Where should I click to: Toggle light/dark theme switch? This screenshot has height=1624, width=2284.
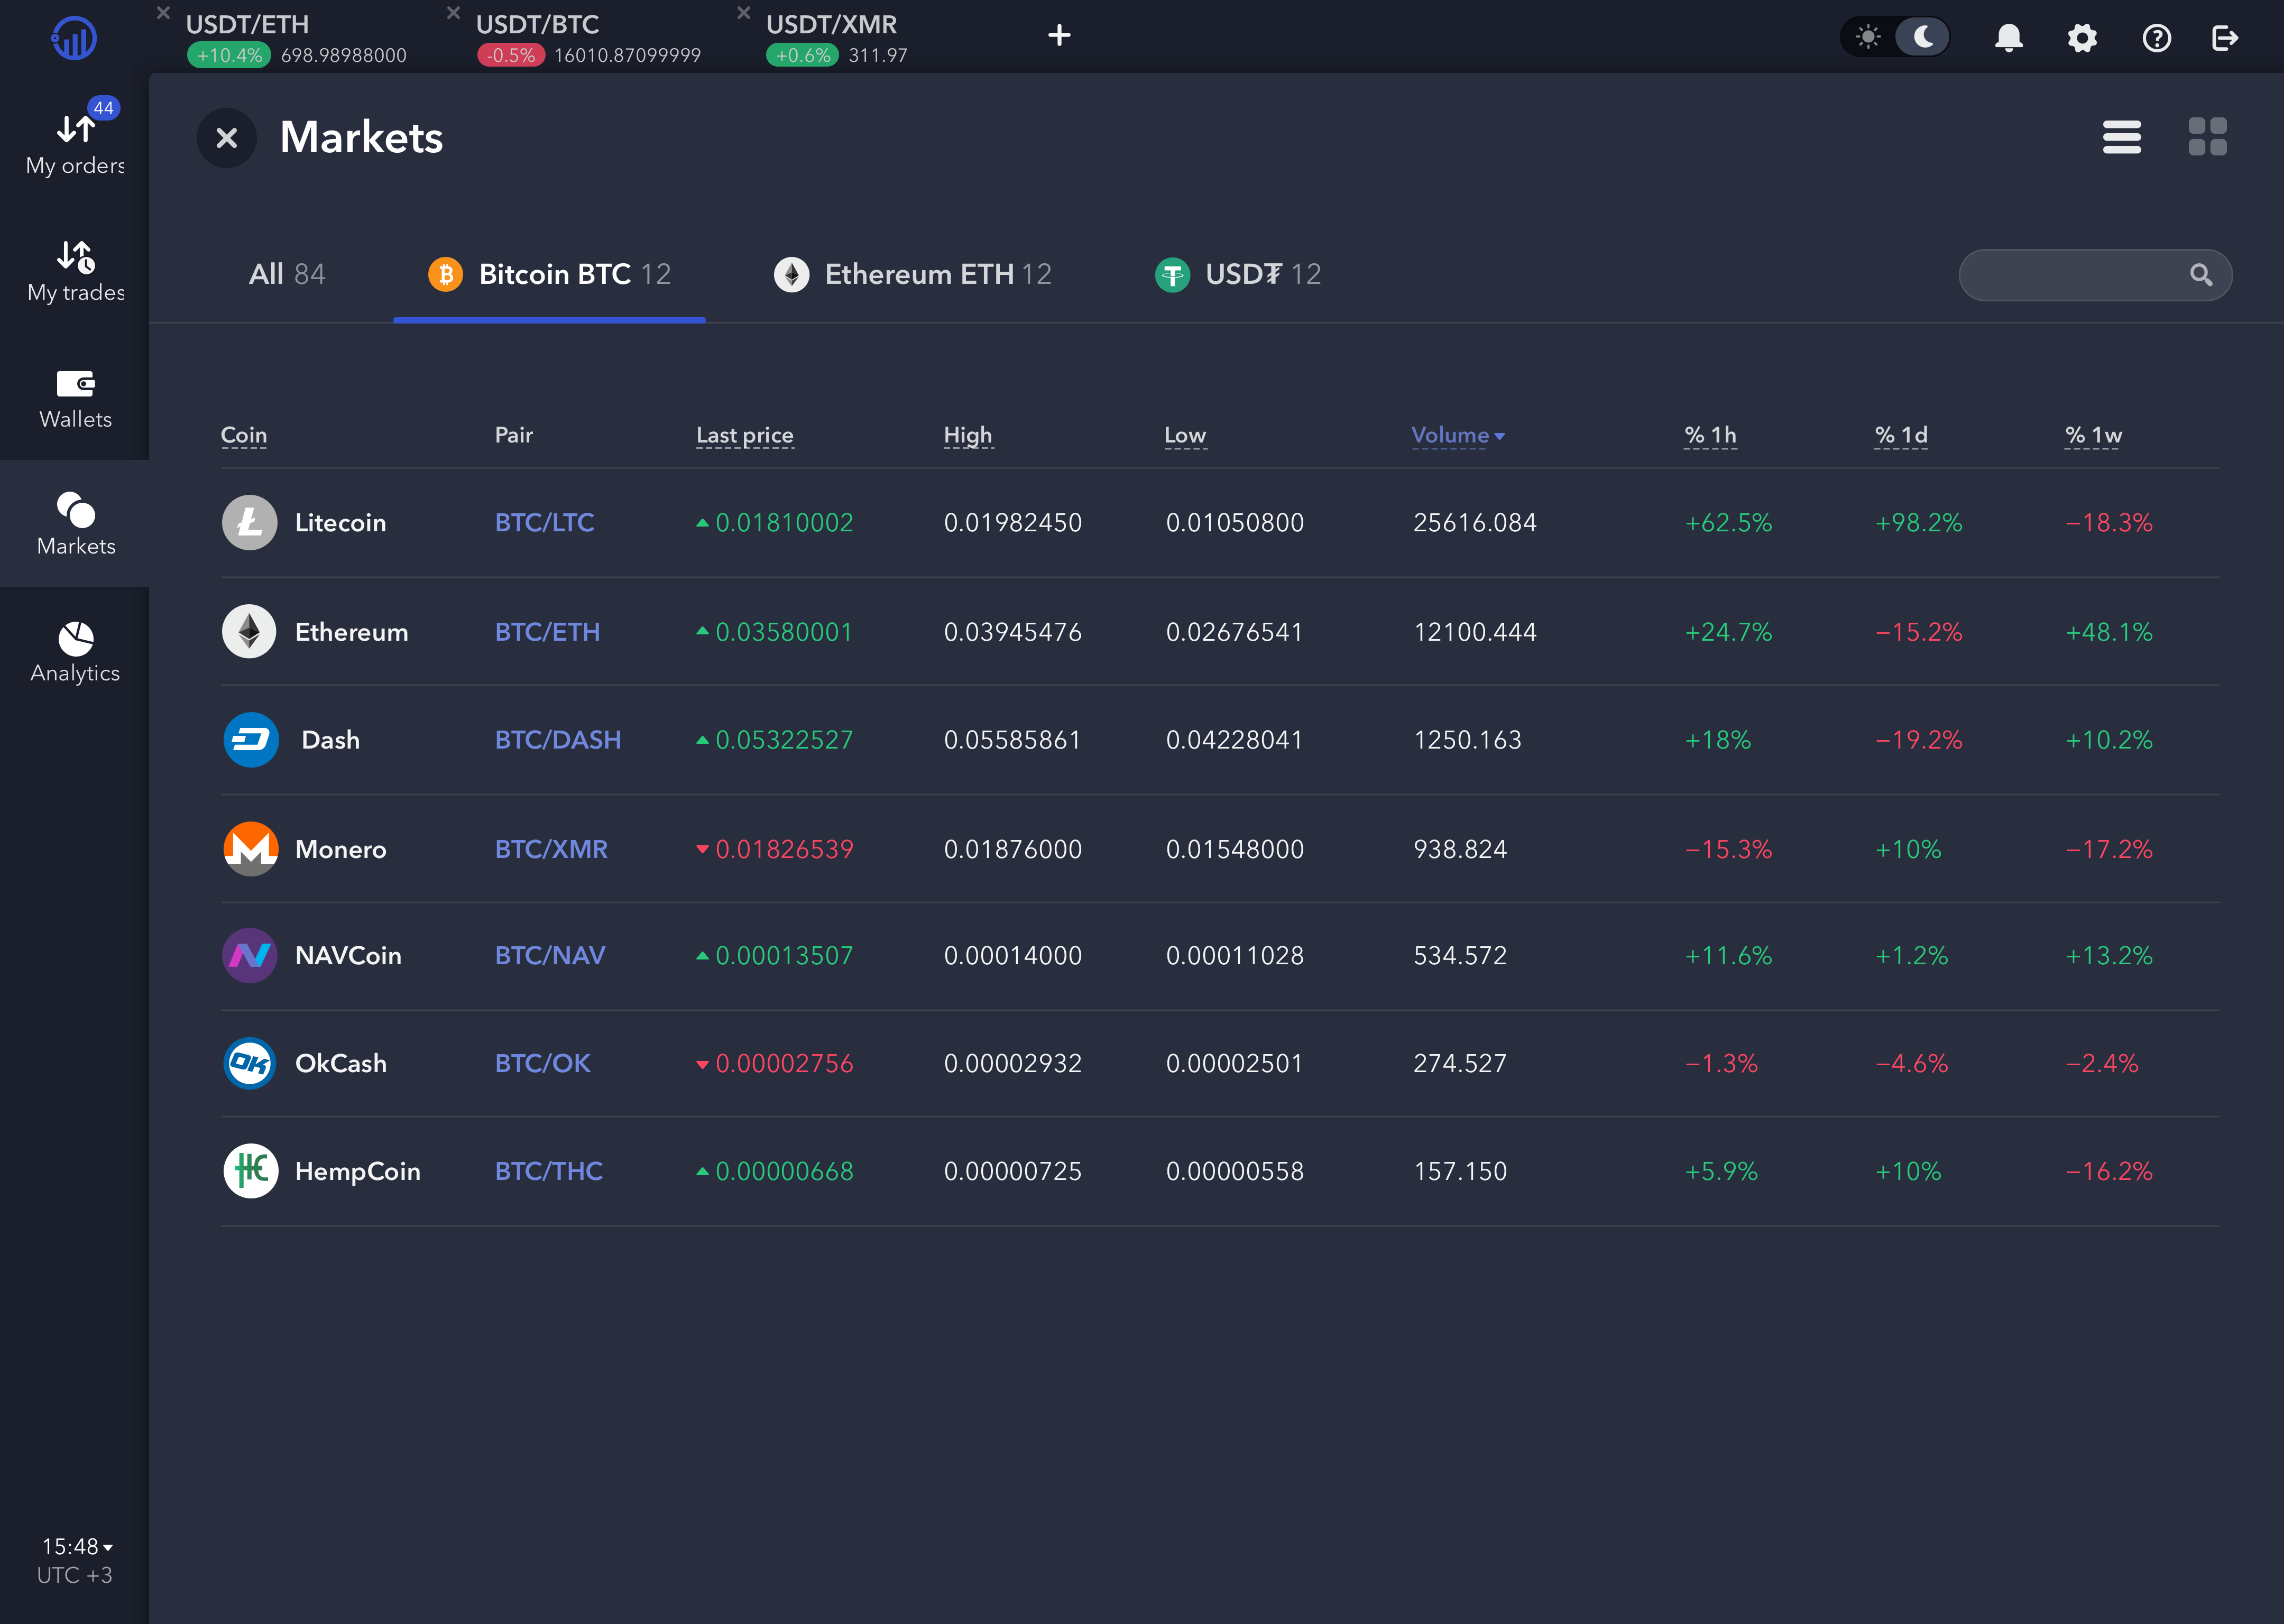[x=1895, y=38]
